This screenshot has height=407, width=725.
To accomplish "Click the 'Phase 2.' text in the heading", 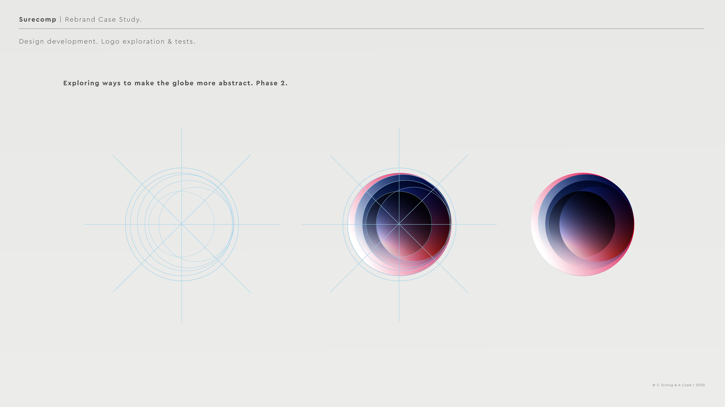I will [271, 83].
